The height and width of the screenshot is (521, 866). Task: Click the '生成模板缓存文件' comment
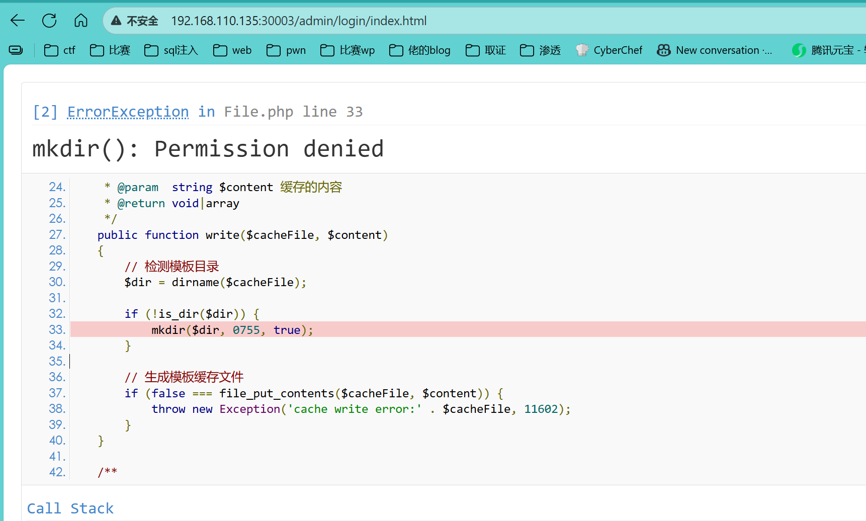click(x=184, y=377)
